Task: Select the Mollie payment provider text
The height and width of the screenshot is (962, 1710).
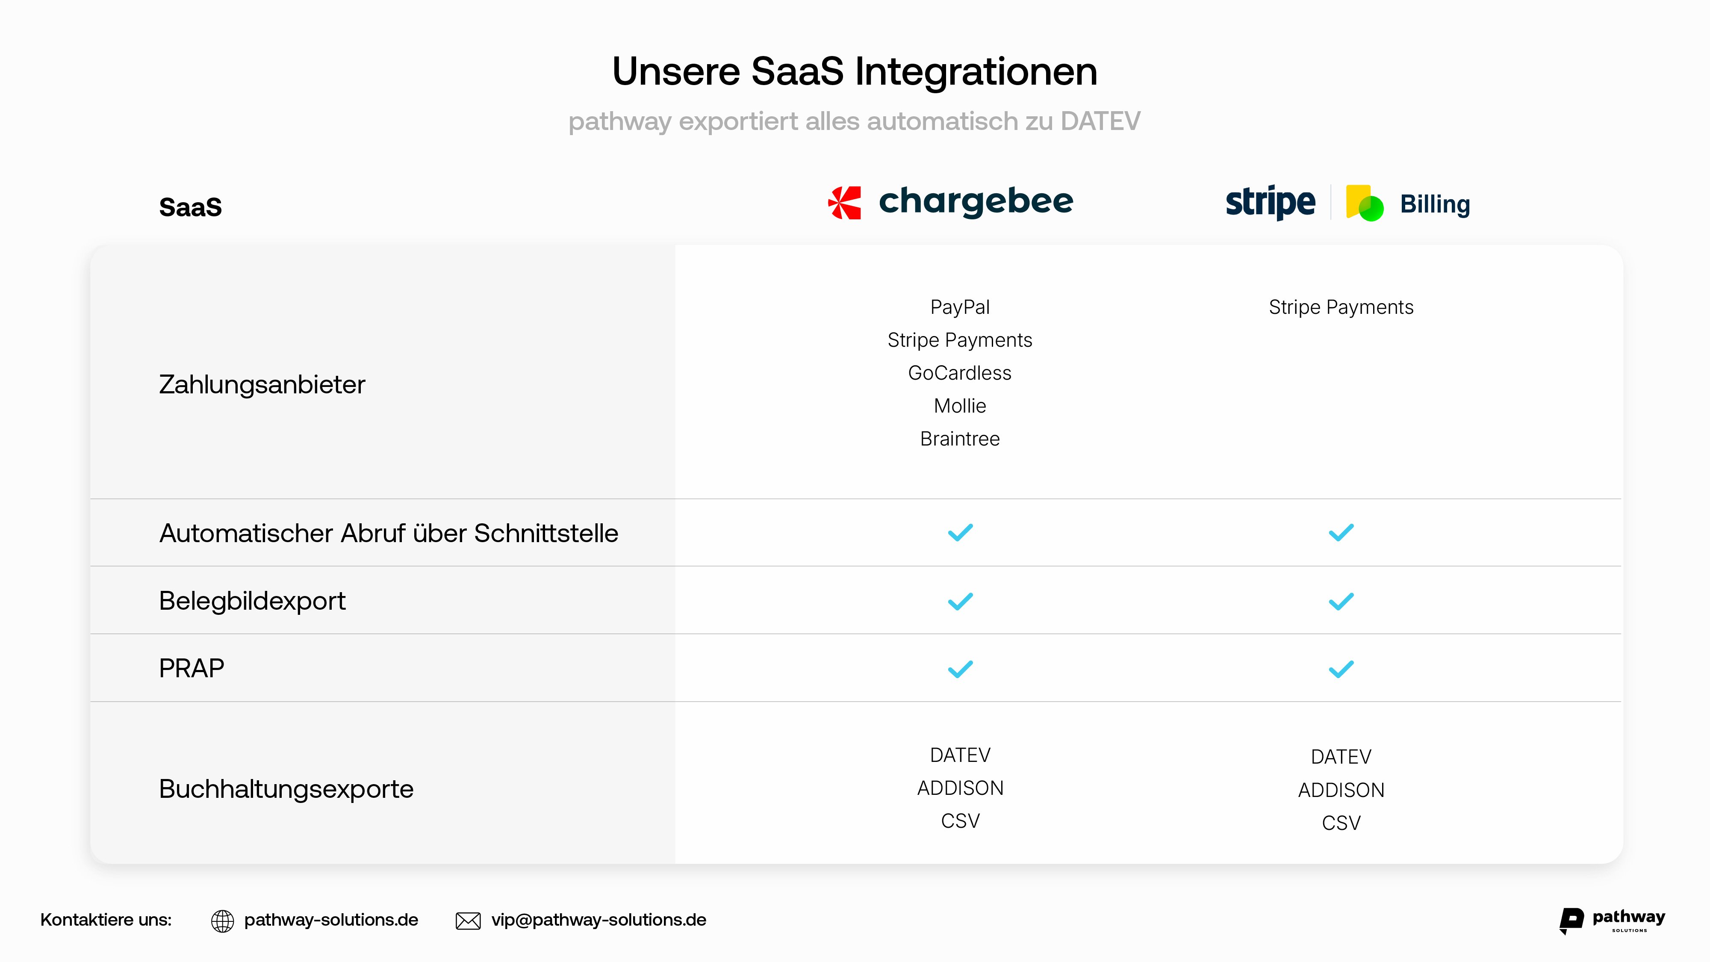Action: (960, 406)
